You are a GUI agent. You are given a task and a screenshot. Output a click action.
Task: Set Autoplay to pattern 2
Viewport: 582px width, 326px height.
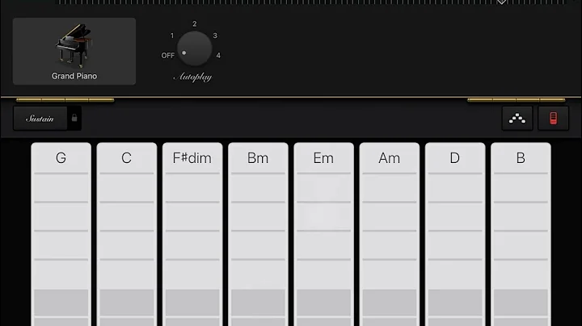195,24
